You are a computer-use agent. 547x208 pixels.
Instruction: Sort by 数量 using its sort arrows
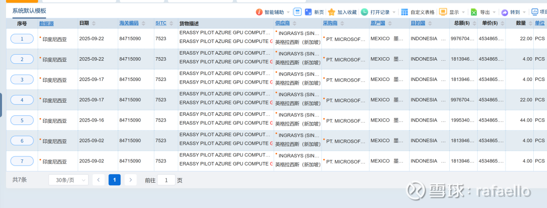(530, 23)
